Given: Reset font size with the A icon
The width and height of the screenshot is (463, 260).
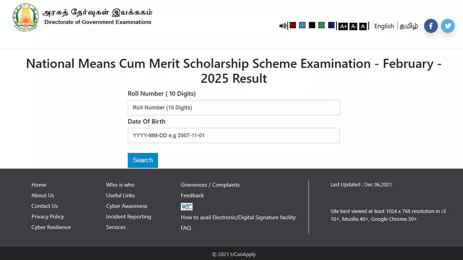Looking at the screenshot, I should point(363,26).
